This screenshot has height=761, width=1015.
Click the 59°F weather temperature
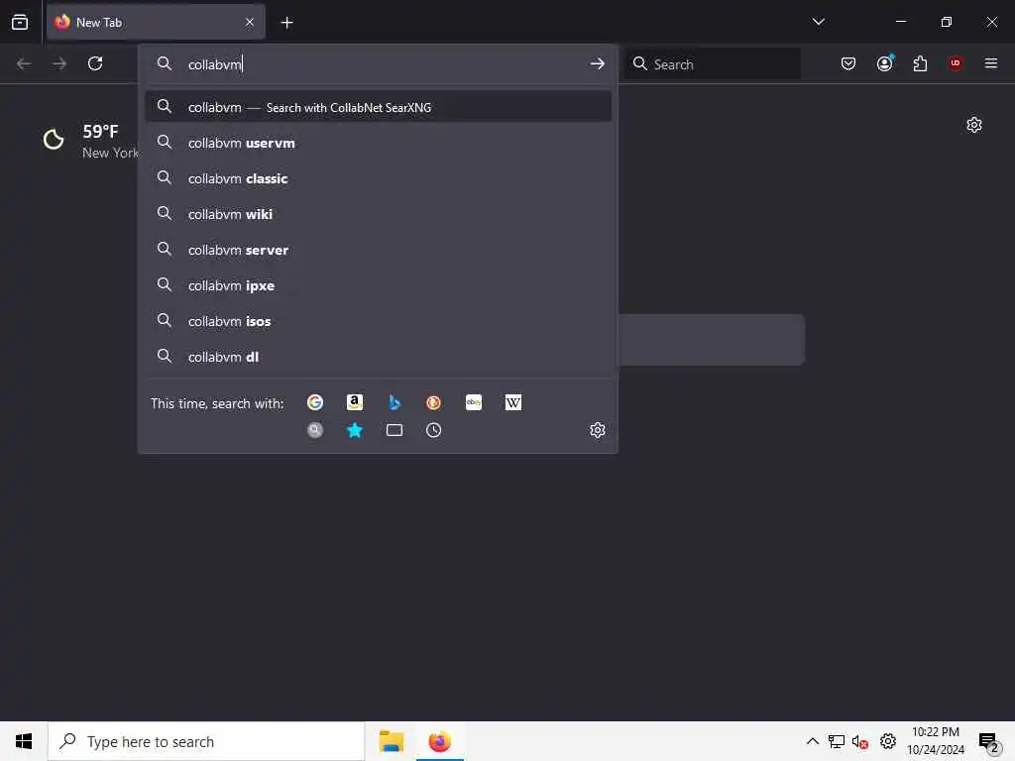pyautogui.click(x=100, y=132)
